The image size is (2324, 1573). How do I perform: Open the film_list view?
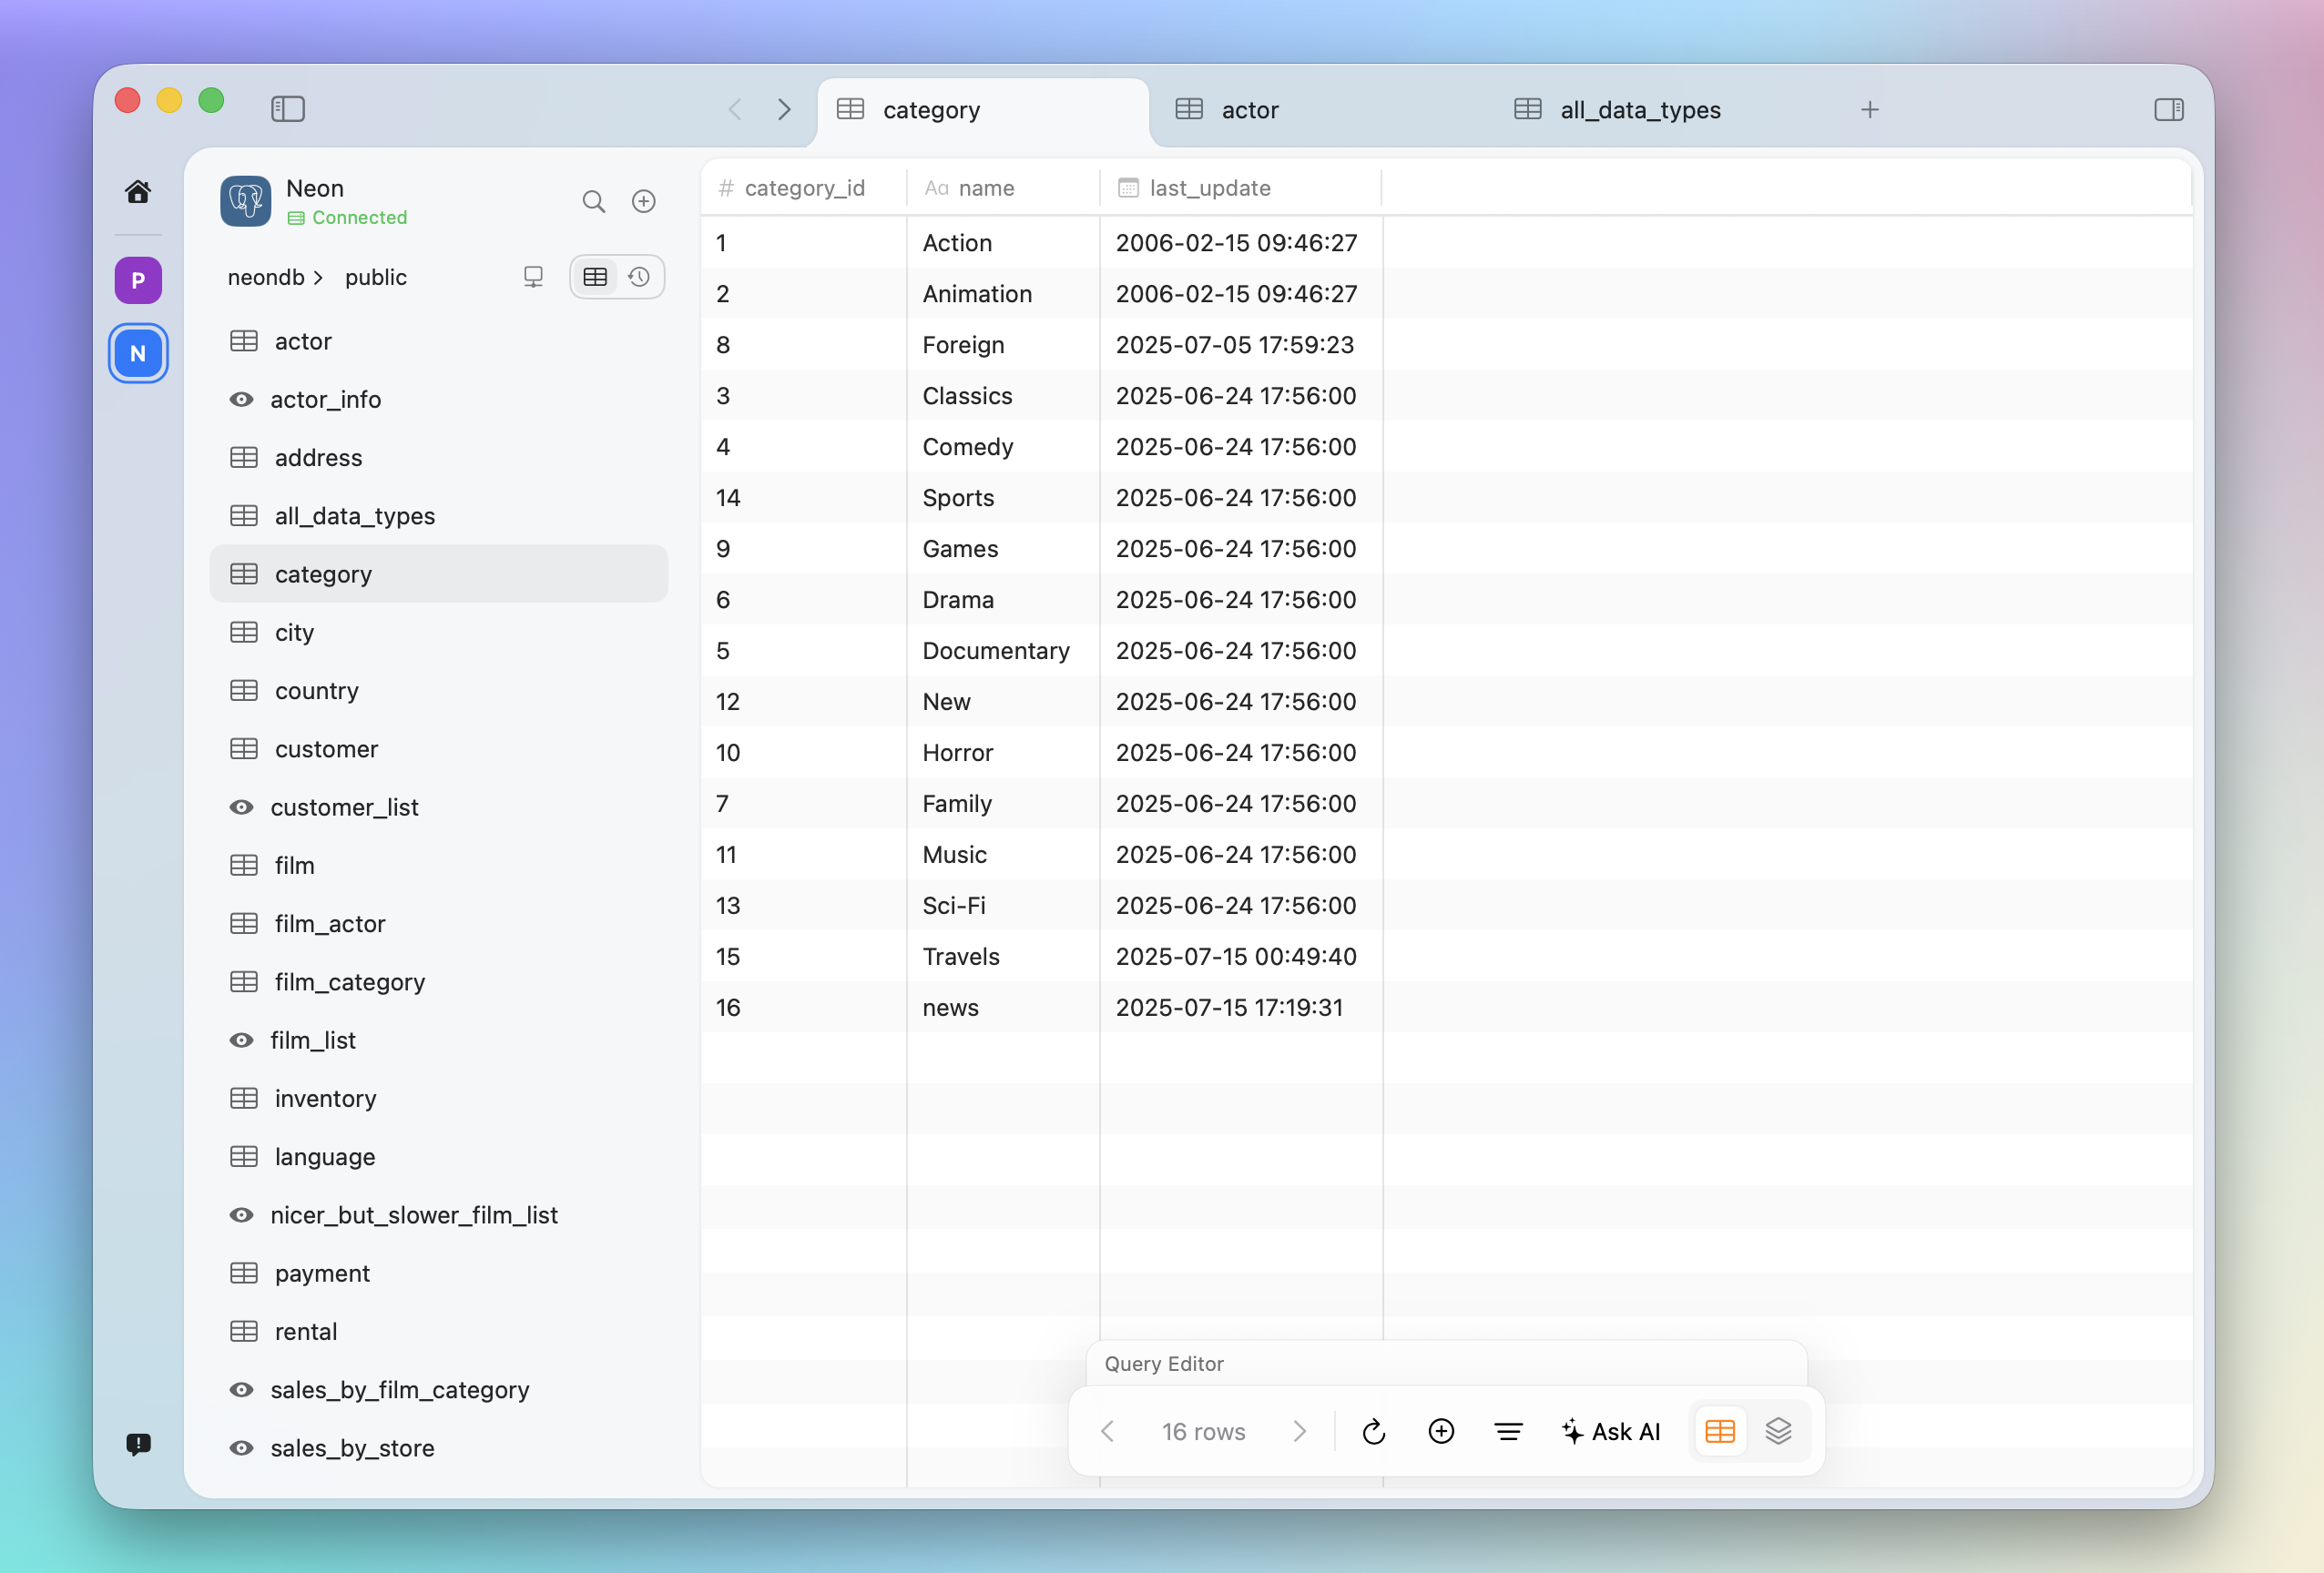tap(438, 1040)
